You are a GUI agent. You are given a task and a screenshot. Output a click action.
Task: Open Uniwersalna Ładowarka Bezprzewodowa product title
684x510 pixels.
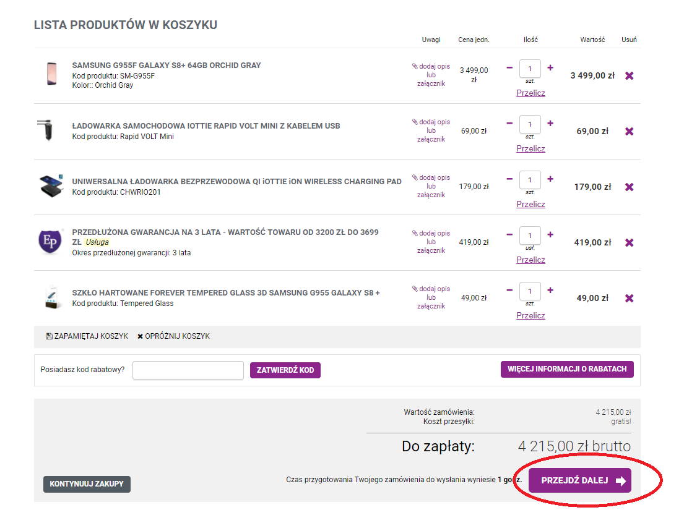(x=236, y=182)
